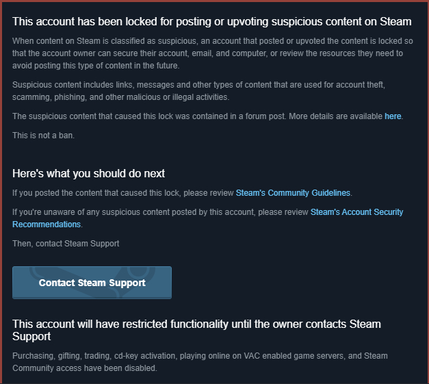Click the 'Suspicious content includes links' paragraph
This screenshot has height=384, width=429.
pyautogui.click(x=198, y=91)
